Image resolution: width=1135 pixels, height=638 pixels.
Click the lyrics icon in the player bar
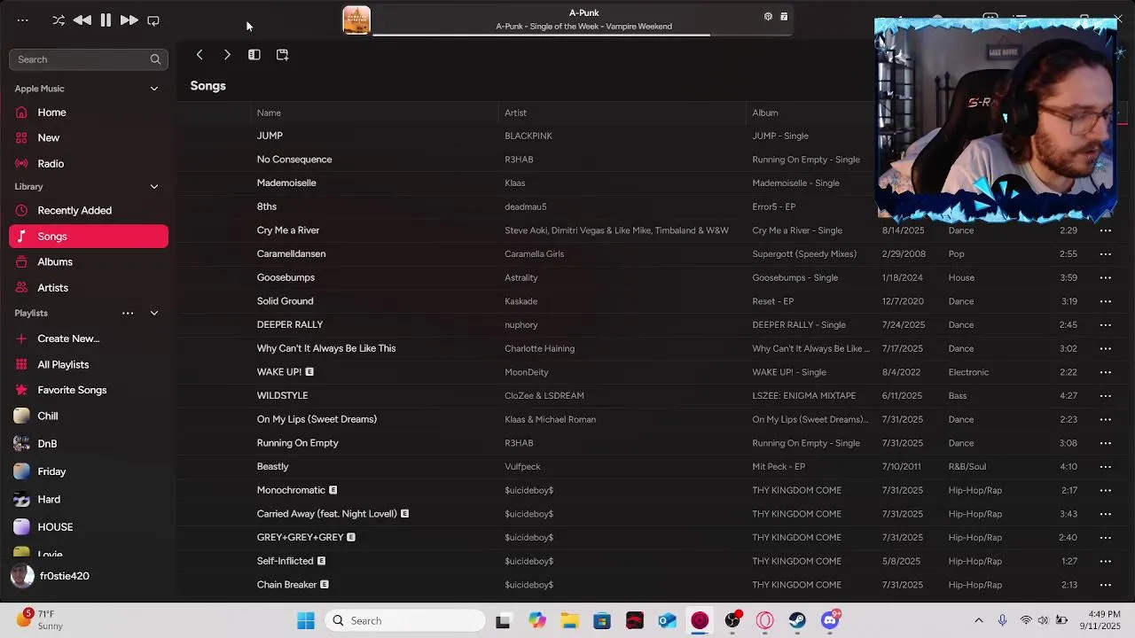pos(784,16)
